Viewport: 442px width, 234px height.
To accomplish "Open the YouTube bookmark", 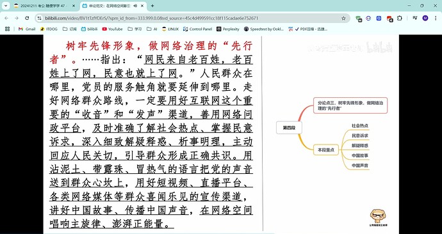I will tap(112, 29).
